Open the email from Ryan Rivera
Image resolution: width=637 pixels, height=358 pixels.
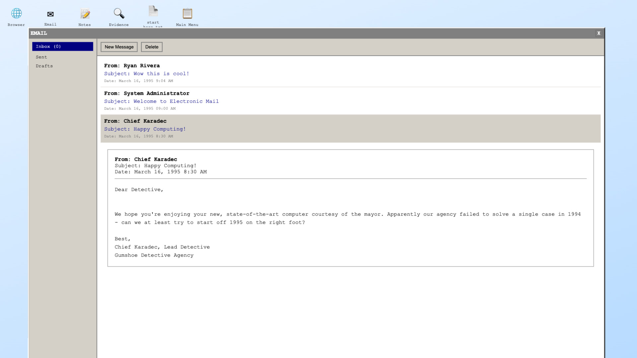pos(142,66)
